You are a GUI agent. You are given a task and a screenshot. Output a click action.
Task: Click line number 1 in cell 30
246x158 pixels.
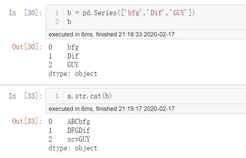pos(57,13)
